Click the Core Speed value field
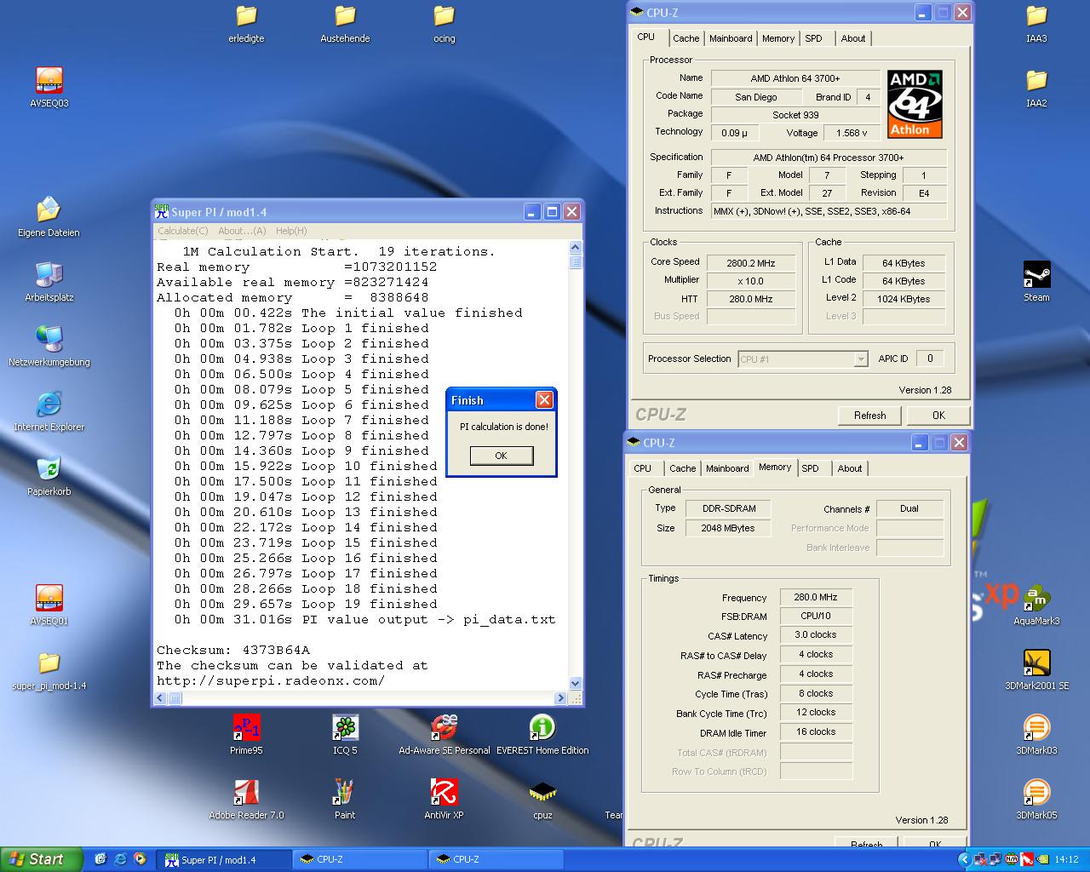This screenshot has width=1090, height=872. point(751,263)
